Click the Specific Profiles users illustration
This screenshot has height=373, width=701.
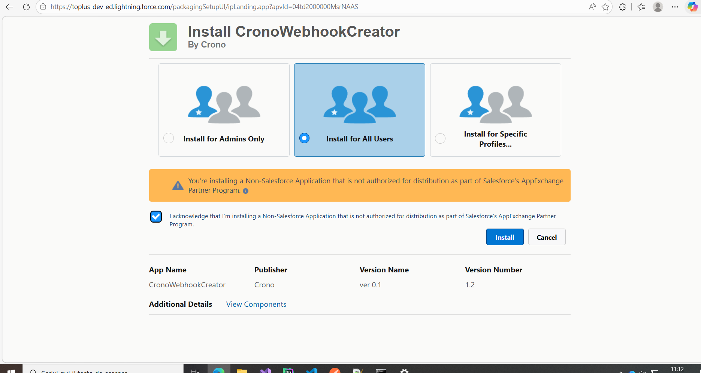(x=496, y=104)
